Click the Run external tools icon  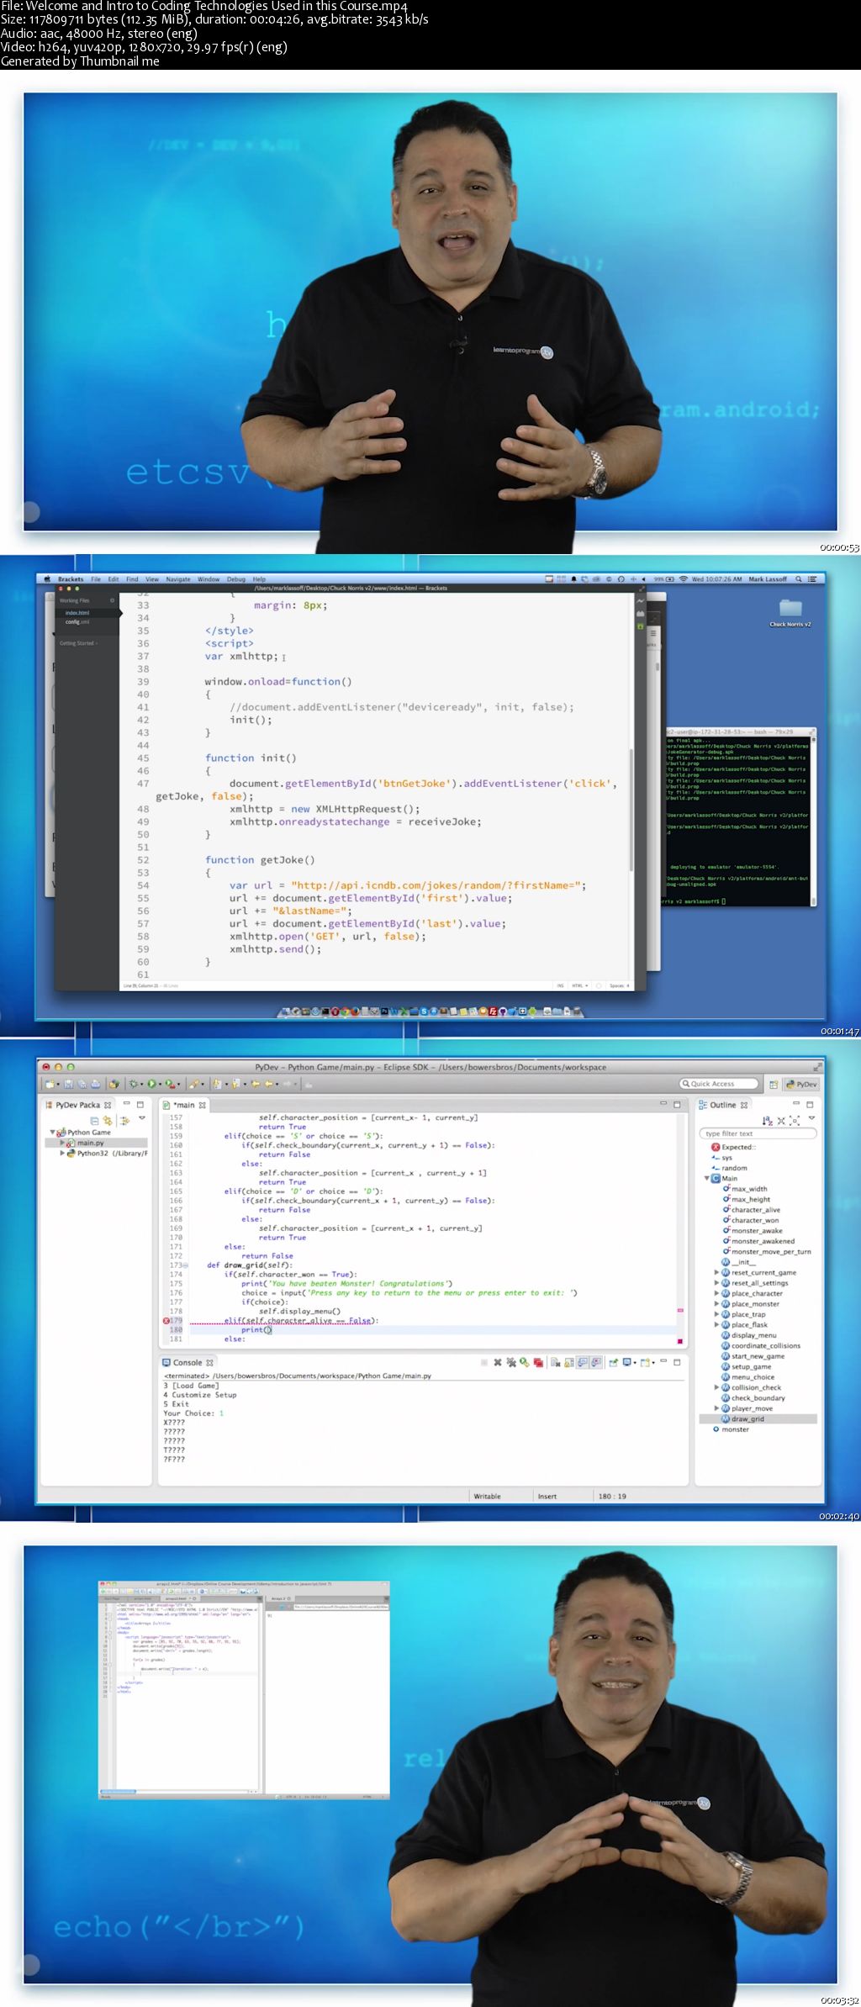coord(169,1084)
